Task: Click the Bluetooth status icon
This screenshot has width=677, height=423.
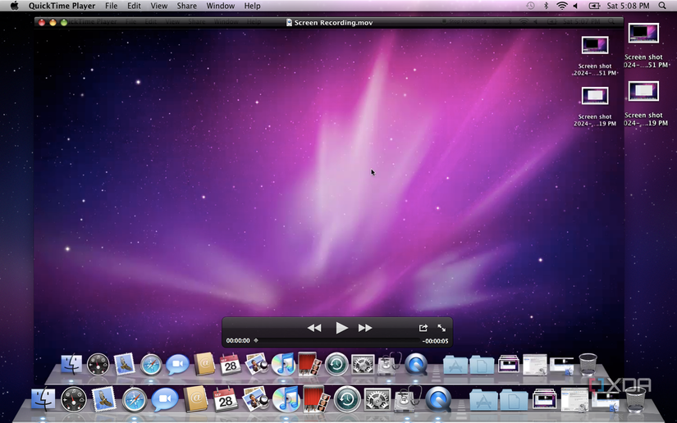Action: [547, 6]
